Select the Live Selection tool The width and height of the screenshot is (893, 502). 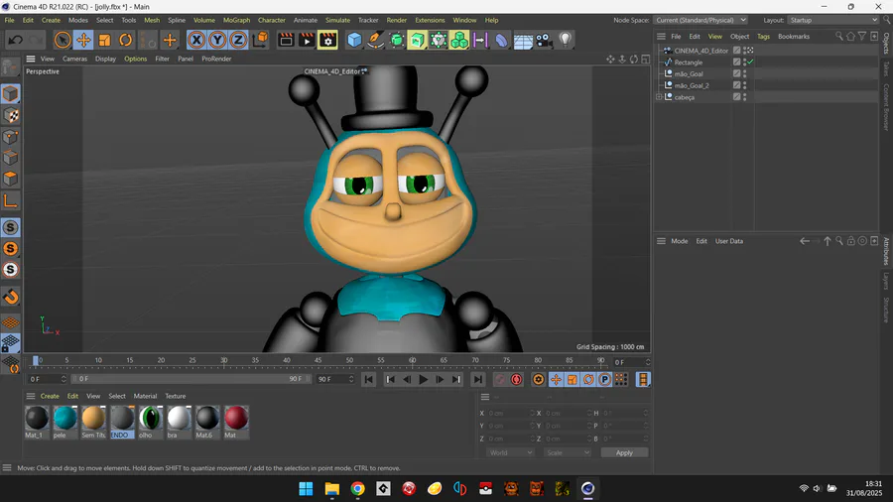63,40
